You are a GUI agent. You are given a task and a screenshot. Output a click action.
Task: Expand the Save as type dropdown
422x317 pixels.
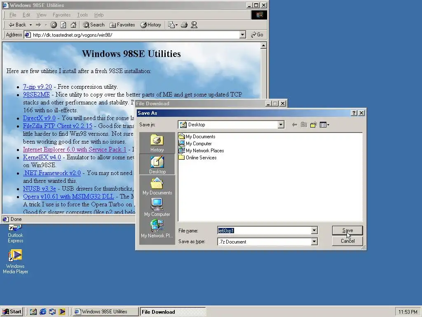coord(314,241)
